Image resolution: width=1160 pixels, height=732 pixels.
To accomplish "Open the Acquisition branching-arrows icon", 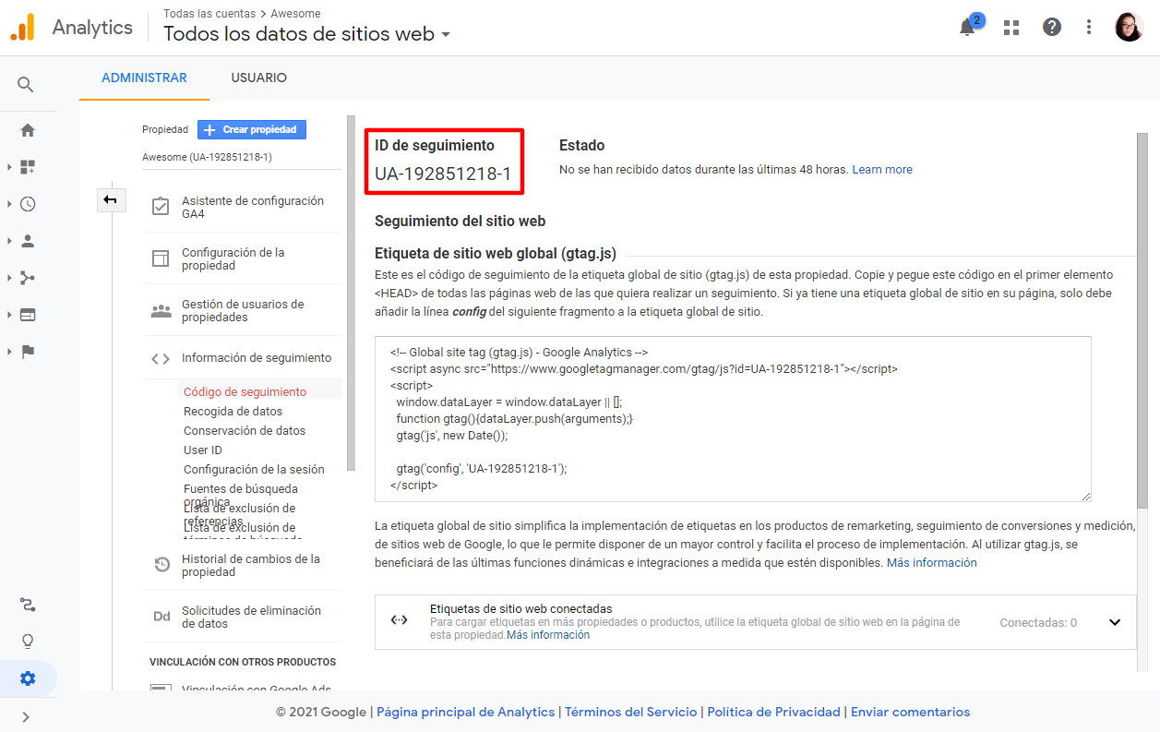I will (28, 278).
